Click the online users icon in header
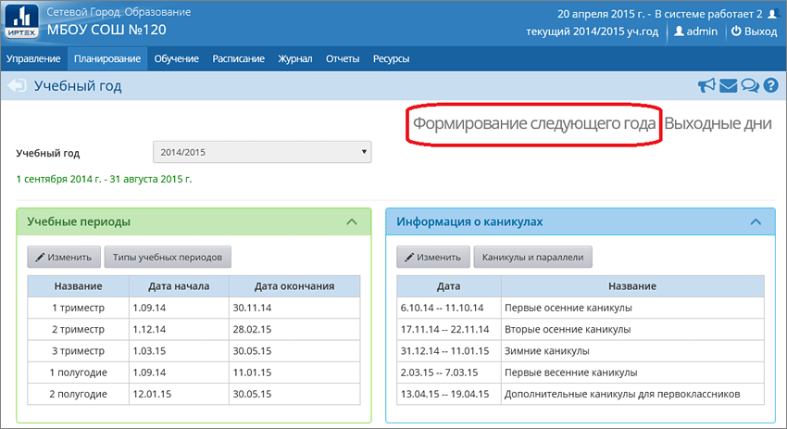The width and height of the screenshot is (787, 429). coord(772,14)
